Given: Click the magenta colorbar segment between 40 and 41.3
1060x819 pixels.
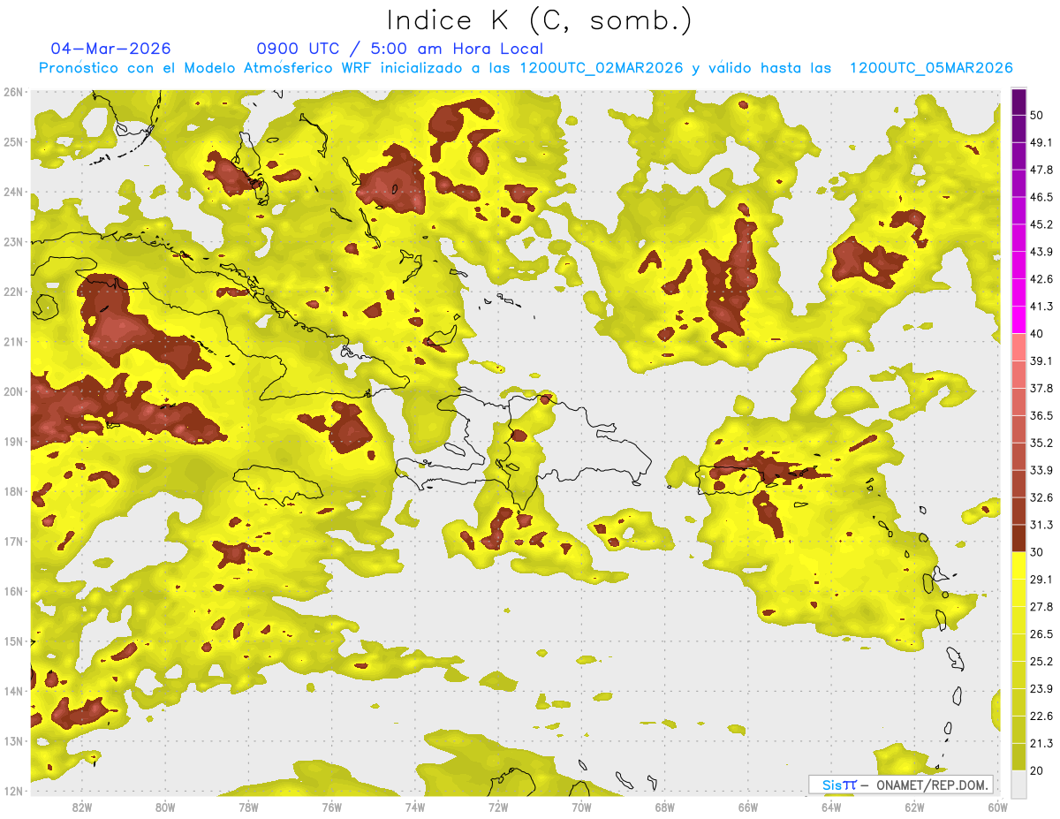Looking at the screenshot, I should pyautogui.click(x=1018, y=320).
